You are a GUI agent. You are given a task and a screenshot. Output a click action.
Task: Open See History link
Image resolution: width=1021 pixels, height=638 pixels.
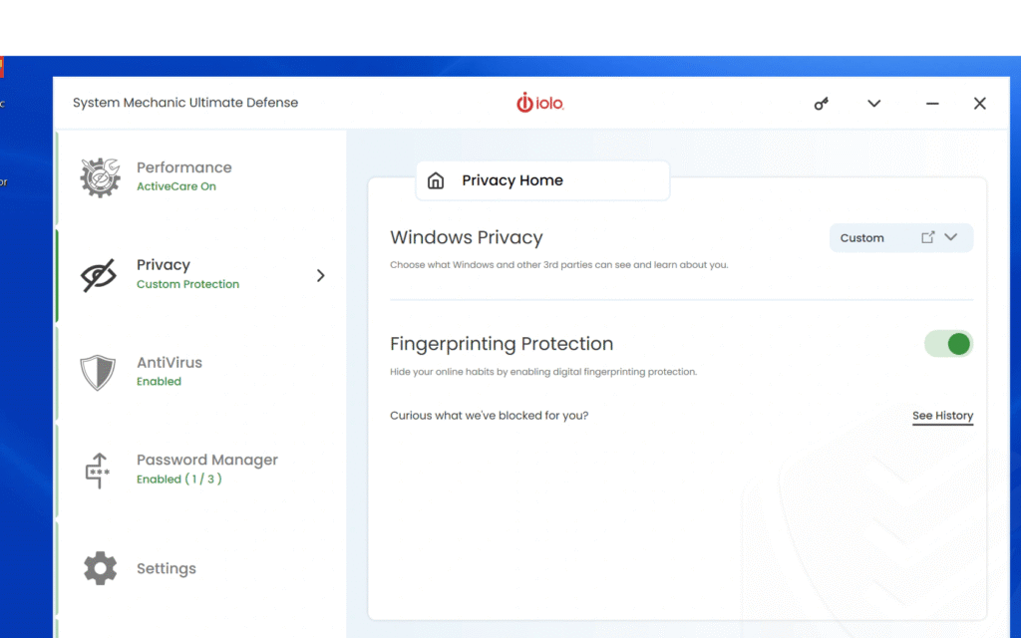(942, 416)
